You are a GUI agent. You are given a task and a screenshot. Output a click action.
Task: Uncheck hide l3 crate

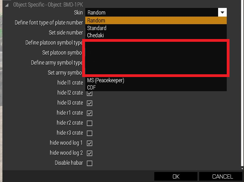89,103
